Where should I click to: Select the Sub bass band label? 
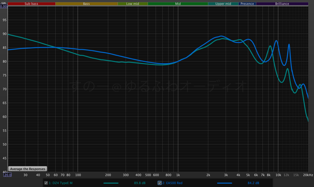(32, 4)
